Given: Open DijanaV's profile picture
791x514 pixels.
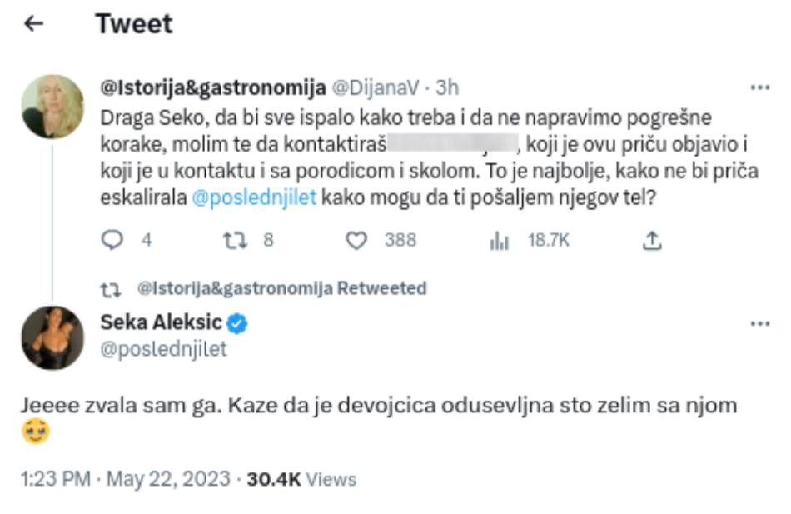Looking at the screenshot, I should (x=52, y=107).
